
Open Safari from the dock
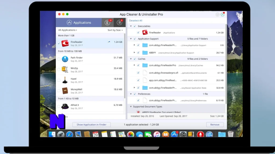70,134
